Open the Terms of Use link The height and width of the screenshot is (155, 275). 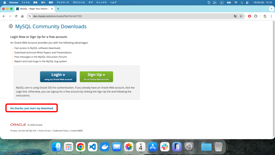(44, 131)
